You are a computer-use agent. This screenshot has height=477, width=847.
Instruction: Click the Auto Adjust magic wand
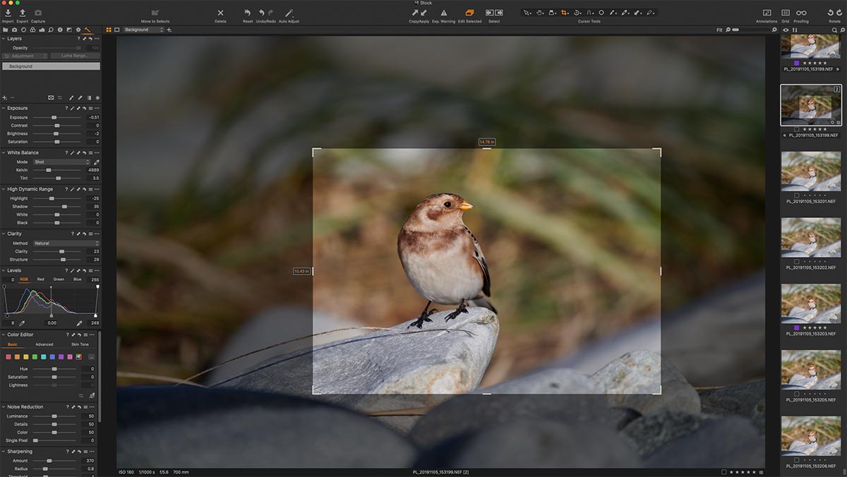pyautogui.click(x=289, y=13)
